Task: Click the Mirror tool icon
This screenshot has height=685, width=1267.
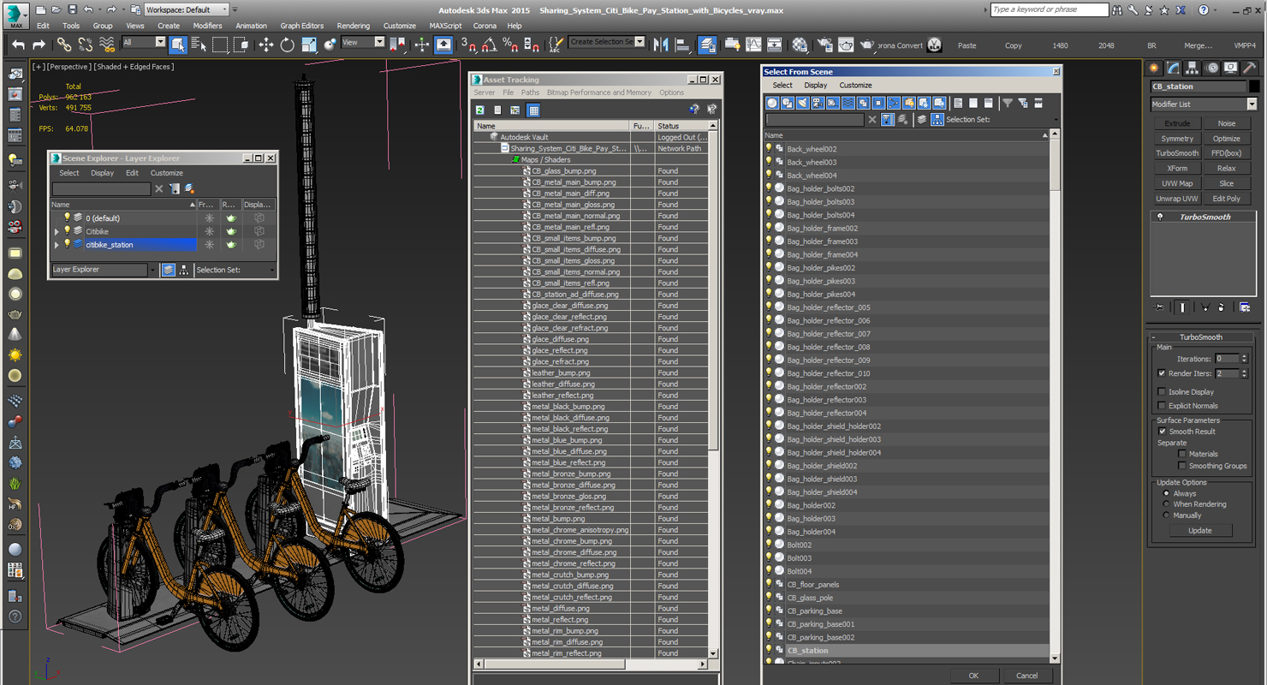Action: point(661,45)
